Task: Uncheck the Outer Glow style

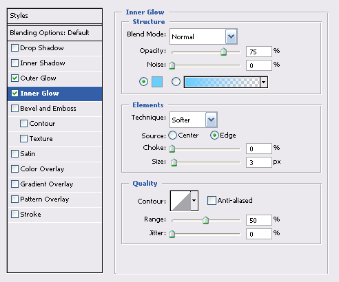Action: pos(14,78)
